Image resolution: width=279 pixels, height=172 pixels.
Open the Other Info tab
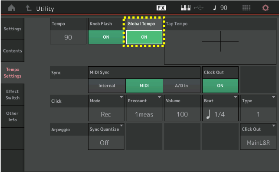pyautogui.click(x=13, y=117)
